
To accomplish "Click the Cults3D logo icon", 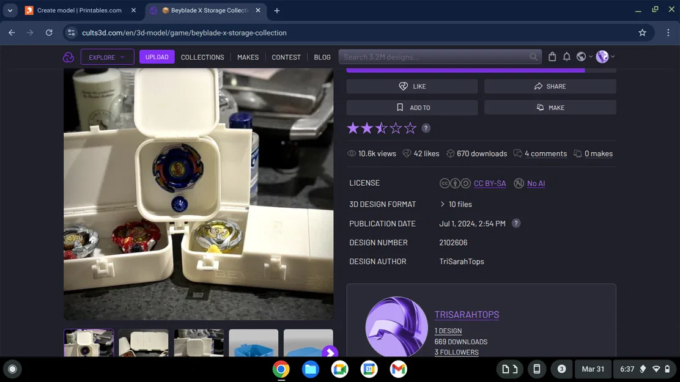I will click(x=68, y=57).
